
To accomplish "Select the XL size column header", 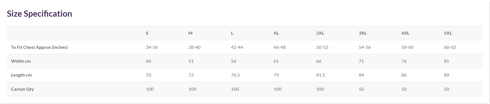I will pyautogui.click(x=276, y=33).
